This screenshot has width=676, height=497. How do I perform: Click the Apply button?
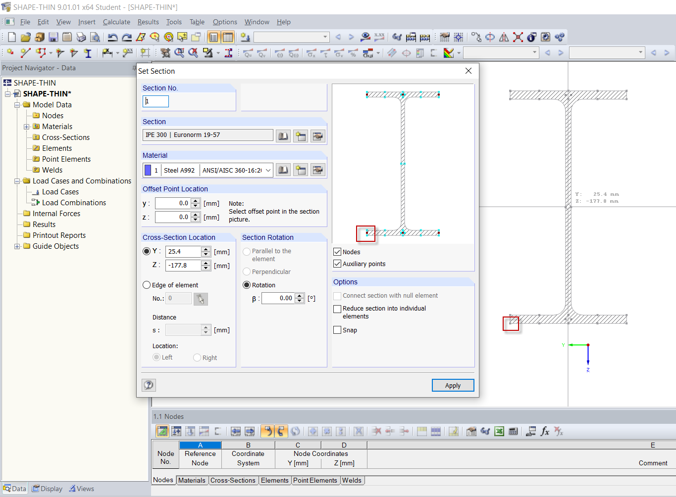tap(453, 385)
